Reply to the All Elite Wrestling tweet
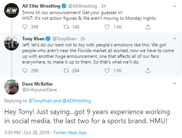The height and width of the screenshot is (138, 182). click(25, 27)
